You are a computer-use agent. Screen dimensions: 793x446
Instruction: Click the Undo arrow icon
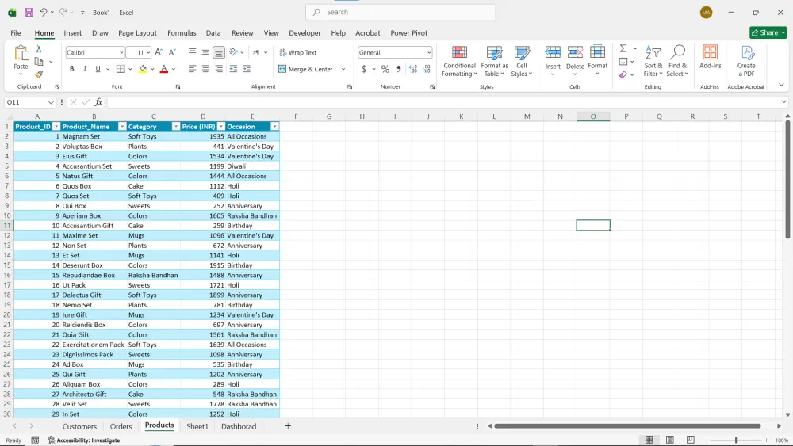(x=43, y=12)
